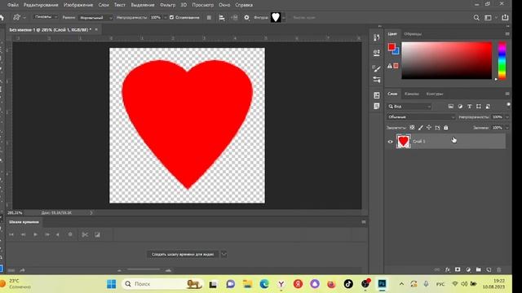Click the rainbow hue slider strip
This screenshot has width=522, height=293.
(x=502, y=60)
